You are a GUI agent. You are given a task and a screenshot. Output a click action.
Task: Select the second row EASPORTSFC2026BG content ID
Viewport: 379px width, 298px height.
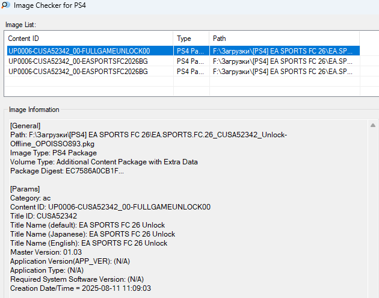tap(78, 61)
